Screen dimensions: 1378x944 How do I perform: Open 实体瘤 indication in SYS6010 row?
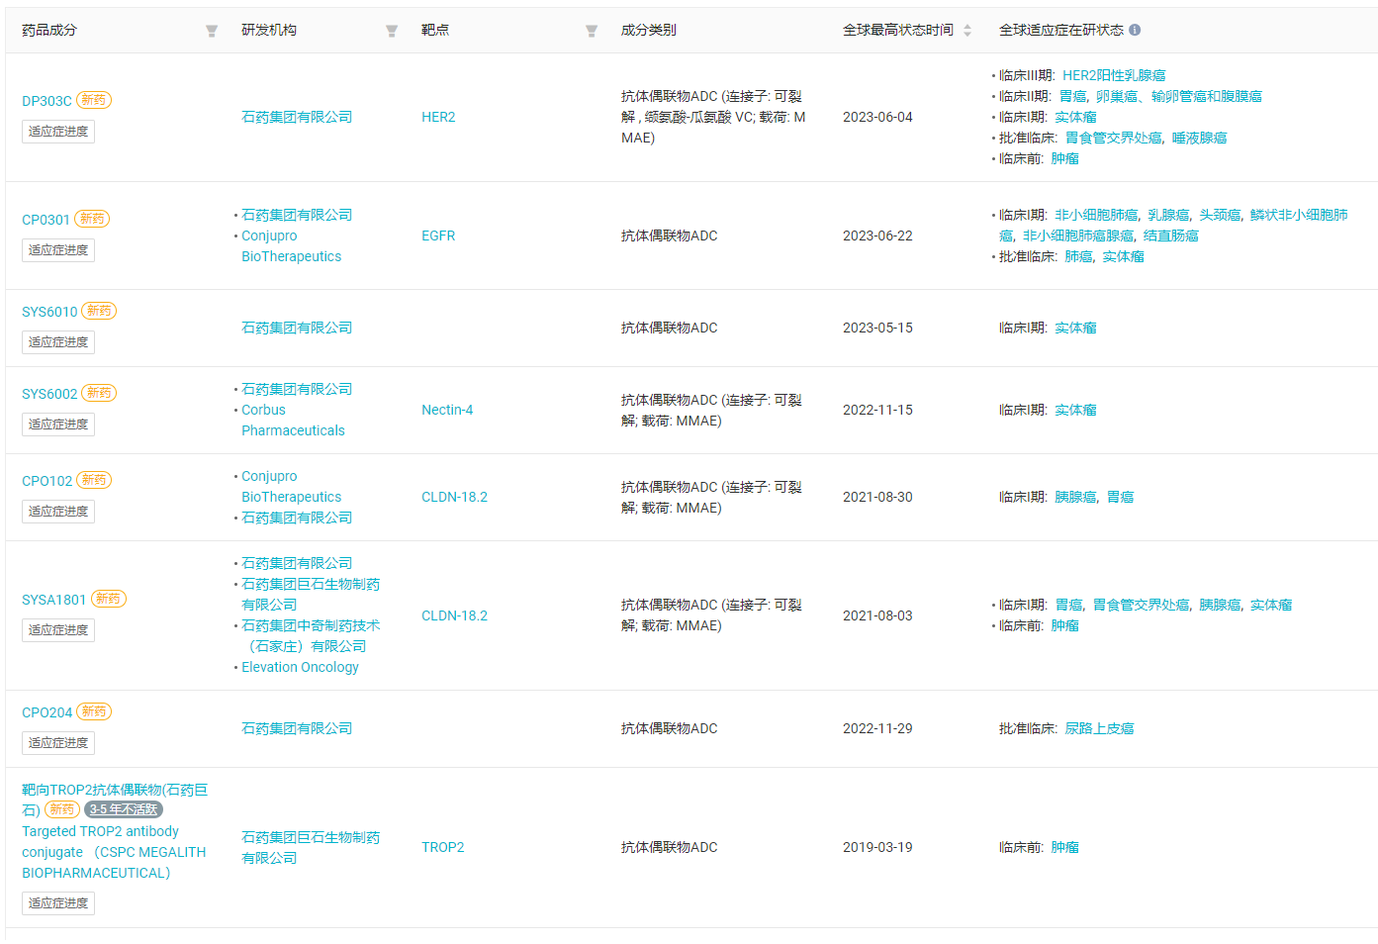1075,328
